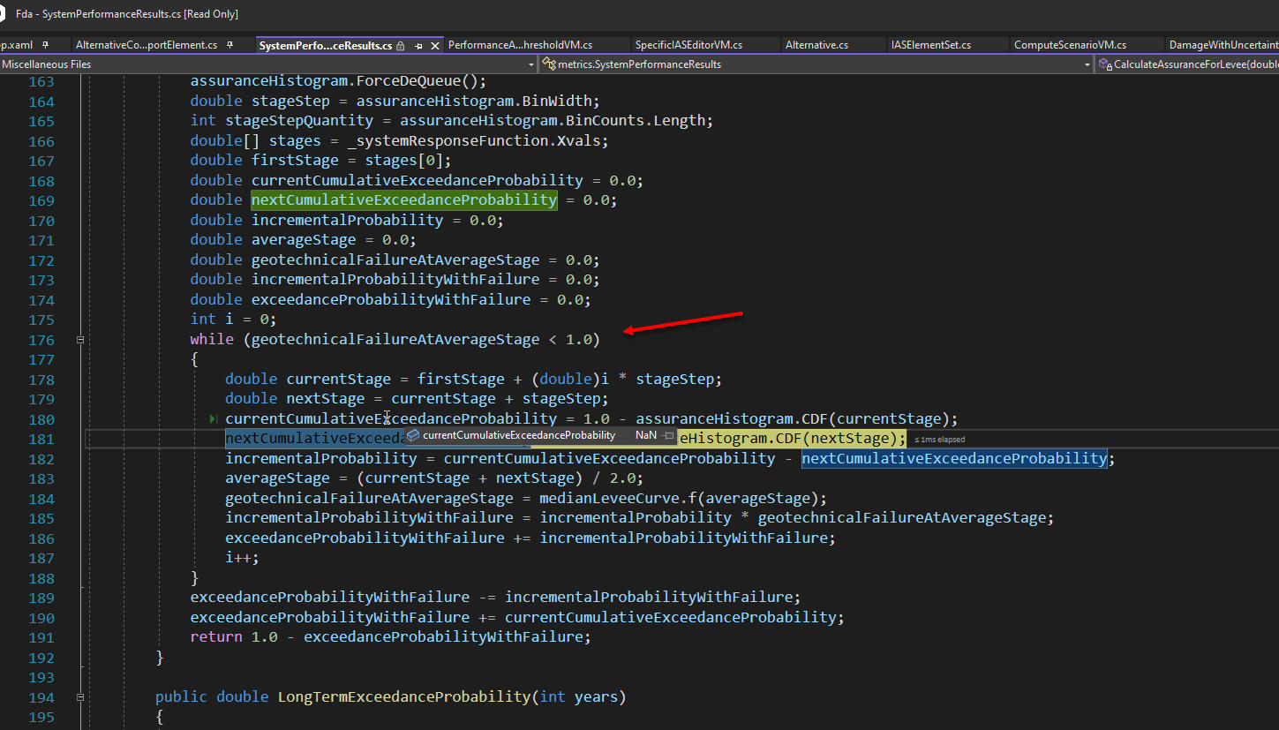Click the highlighted nextCumulativeExceedanceProbability on line 169
Screen dimensions: 1279x730
click(403, 199)
